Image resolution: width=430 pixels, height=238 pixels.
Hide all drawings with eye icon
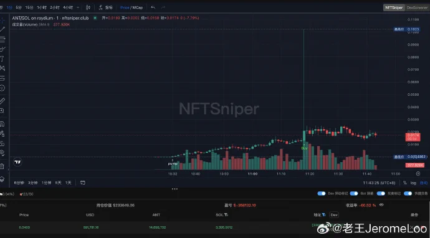(2, 153)
